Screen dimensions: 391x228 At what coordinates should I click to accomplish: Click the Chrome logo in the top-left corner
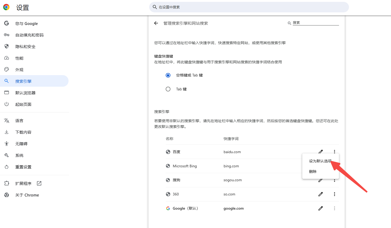(6, 7)
